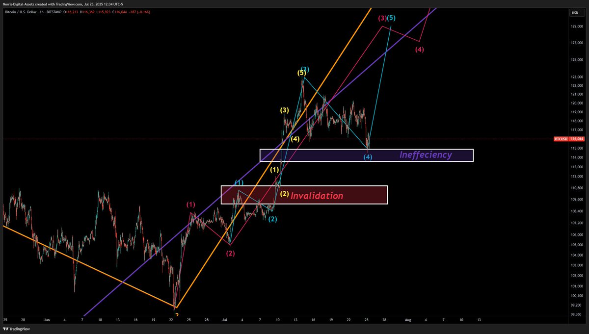Select the 'Invalidation' text annotation
This screenshot has height=334, width=589.
[x=317, y=196]
